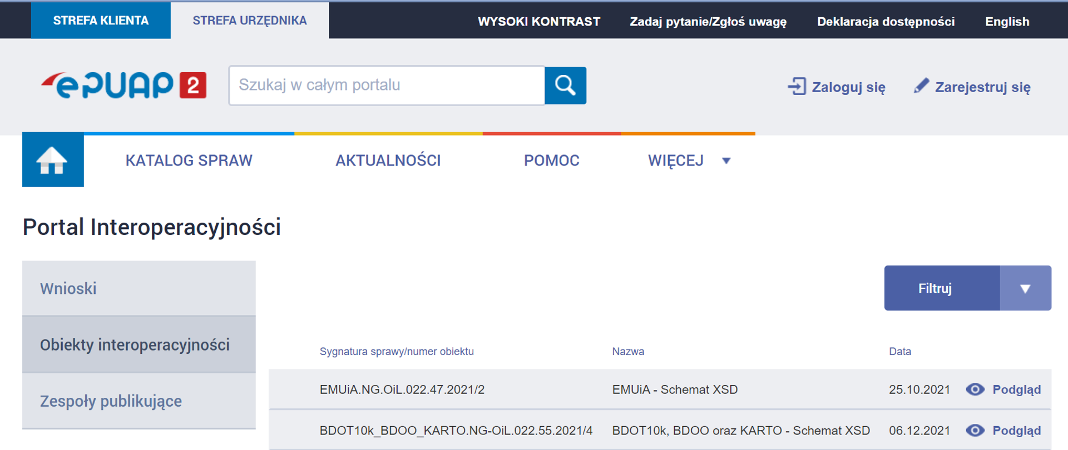
Task: Open Wnioski in the side menu
Action: (68, 288)
